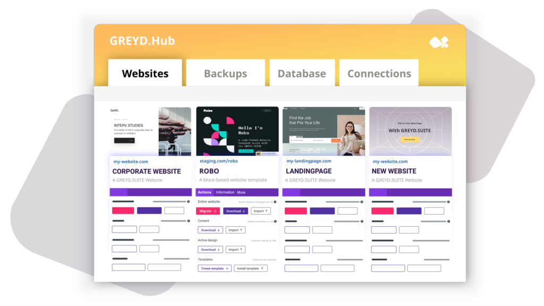Open the Database tab
This screenshot has width=544, height=306.
pos(302,73)
